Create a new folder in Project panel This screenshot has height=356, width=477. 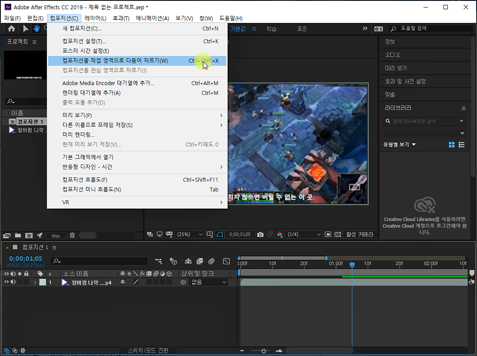[18, 235]
